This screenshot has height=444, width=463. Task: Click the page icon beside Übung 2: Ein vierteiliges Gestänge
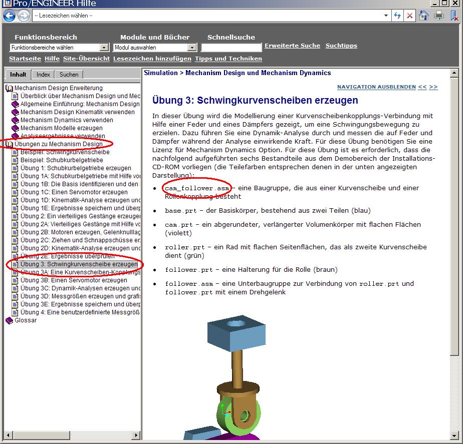click(x=15, y=216)
